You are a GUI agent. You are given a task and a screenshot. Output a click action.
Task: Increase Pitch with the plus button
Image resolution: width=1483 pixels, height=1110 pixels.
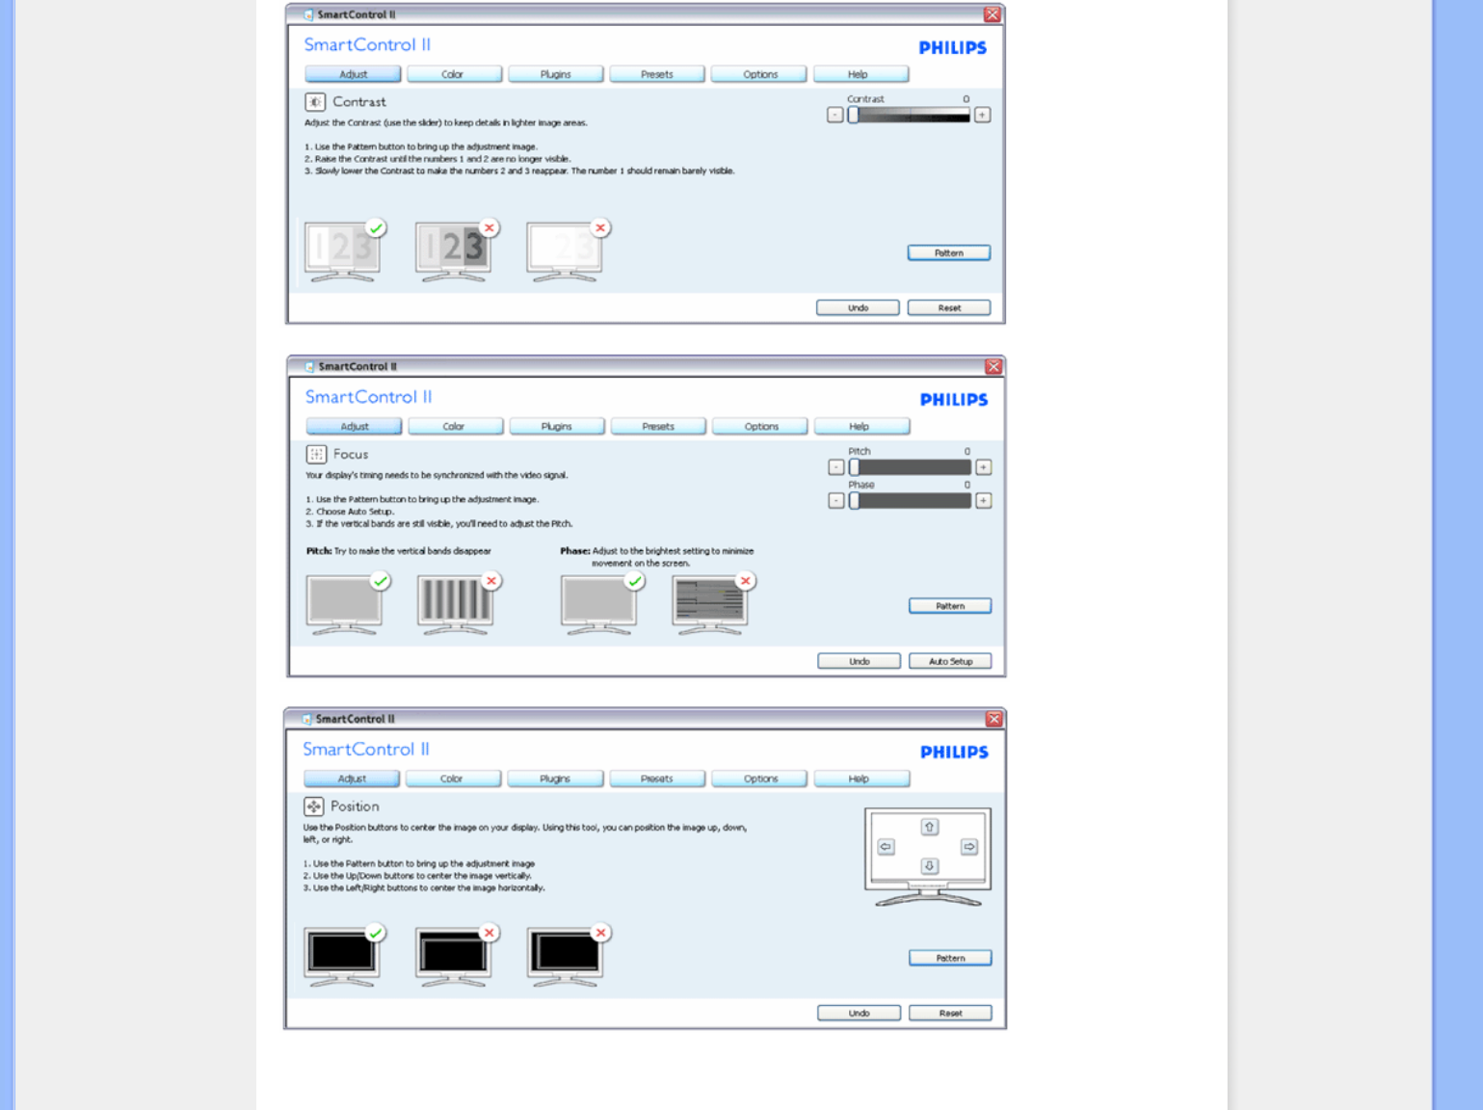(x=983, y=467)
